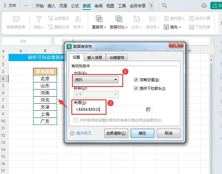Click the vertical scrollbar up arrow
This screenshot has width=222, height=174.
pos(212,60)
